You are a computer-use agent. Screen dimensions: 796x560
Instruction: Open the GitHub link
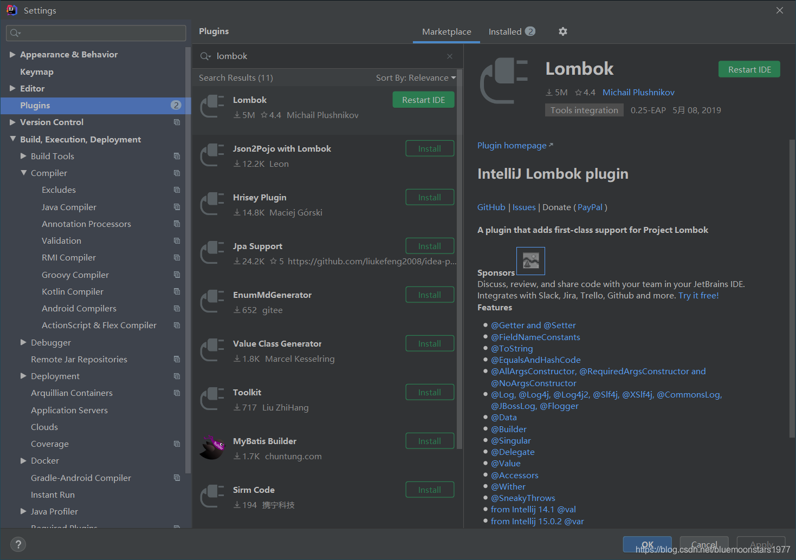click(491, 207)
